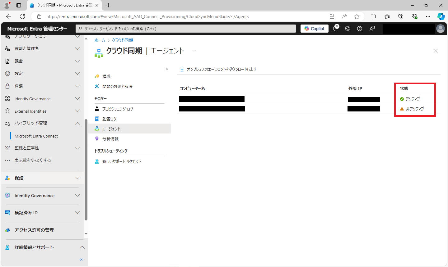Open browser split screen icon
The height and width of the screenshot is (267, 448).
tap(373, 16)
